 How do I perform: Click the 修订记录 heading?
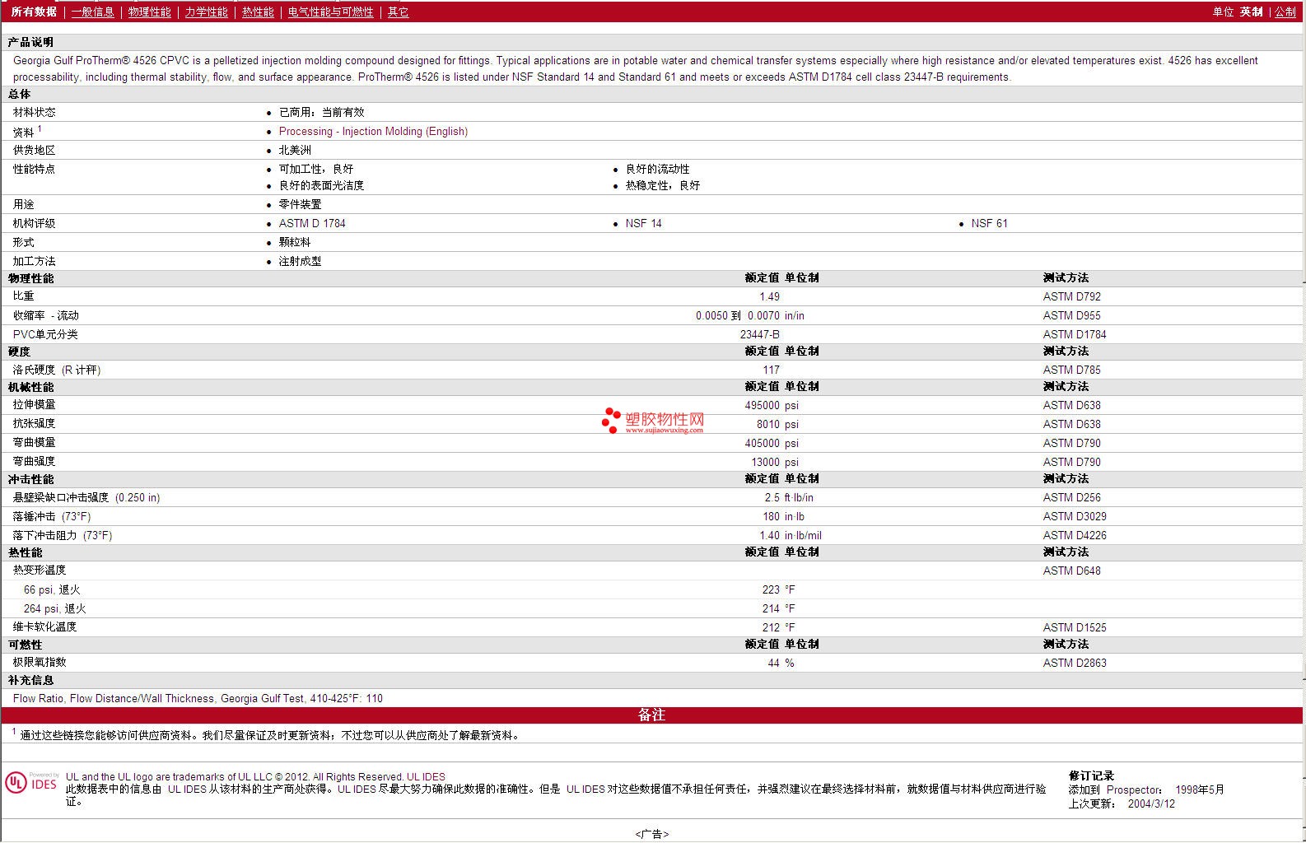1091,775
